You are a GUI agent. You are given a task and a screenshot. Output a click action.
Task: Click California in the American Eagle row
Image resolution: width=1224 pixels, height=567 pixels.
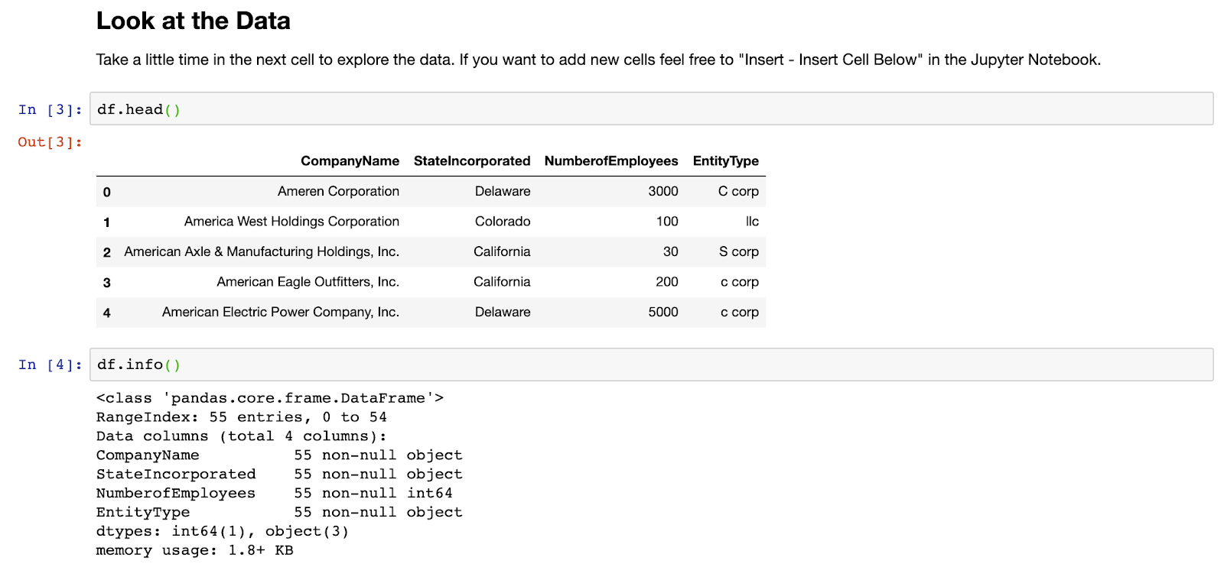tap(502, 281)
